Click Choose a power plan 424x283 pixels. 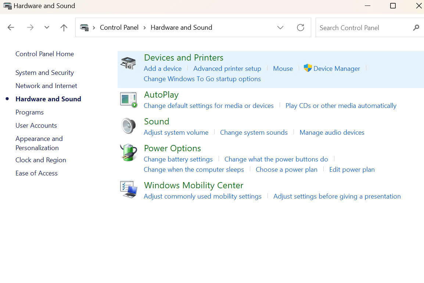(287, 170)
